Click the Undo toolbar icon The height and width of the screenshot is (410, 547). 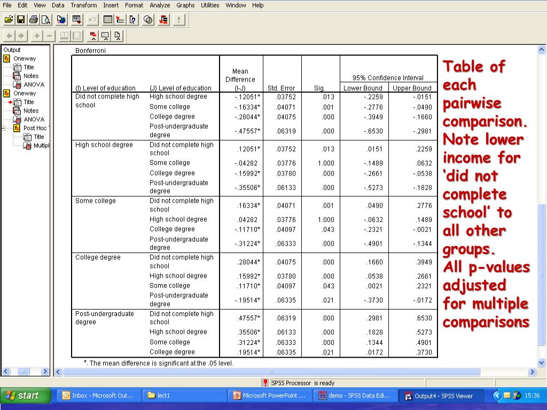point(92,20)
